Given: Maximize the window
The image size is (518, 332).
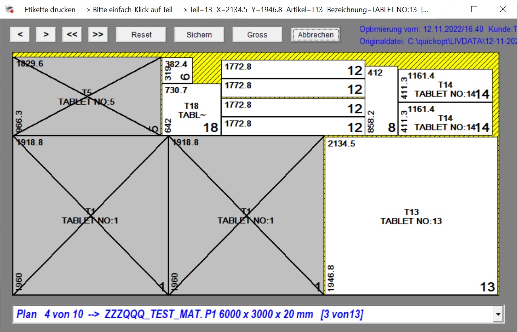Looking at the screenshot, I should (474, 9).
